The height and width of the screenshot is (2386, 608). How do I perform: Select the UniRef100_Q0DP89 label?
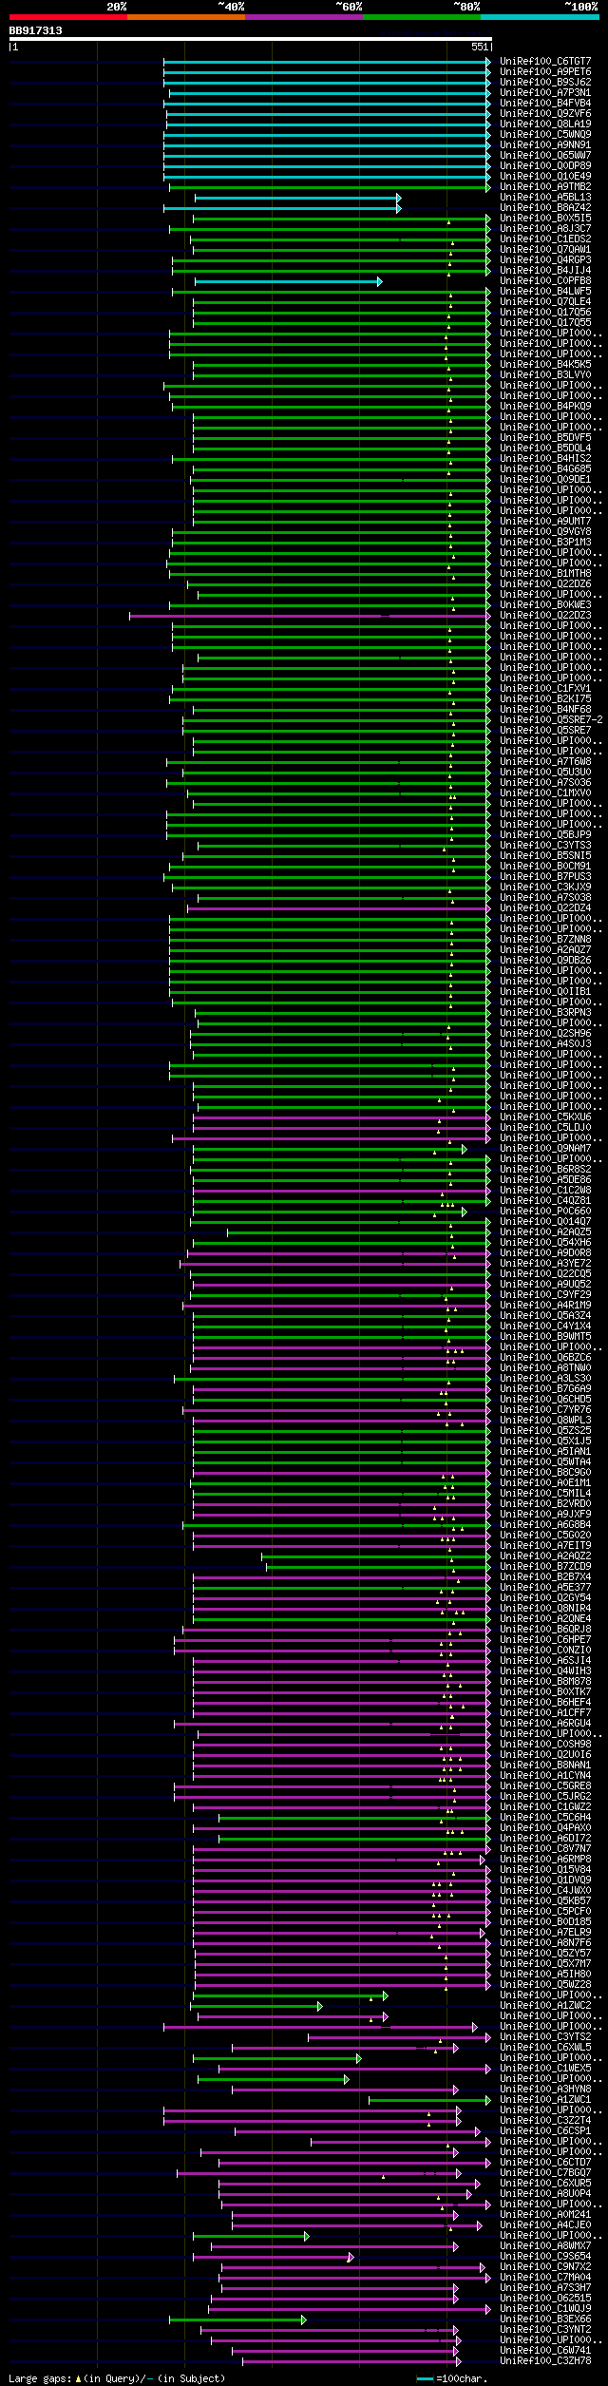(x=545, y=166)
